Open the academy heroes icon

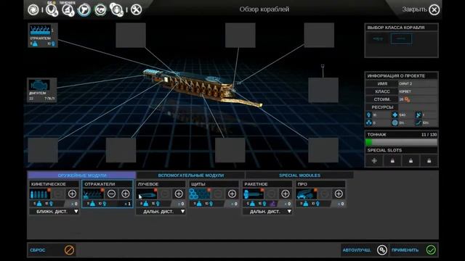click(x=116, y=9)
